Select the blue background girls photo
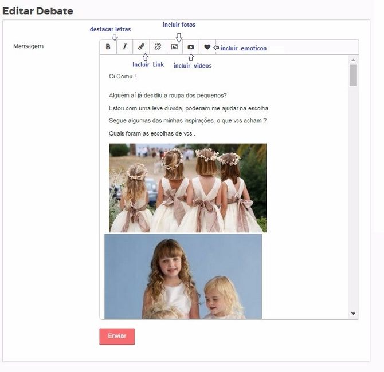This screenshot has width=384, height=372. pyautogui.click(x=183, y=276)
